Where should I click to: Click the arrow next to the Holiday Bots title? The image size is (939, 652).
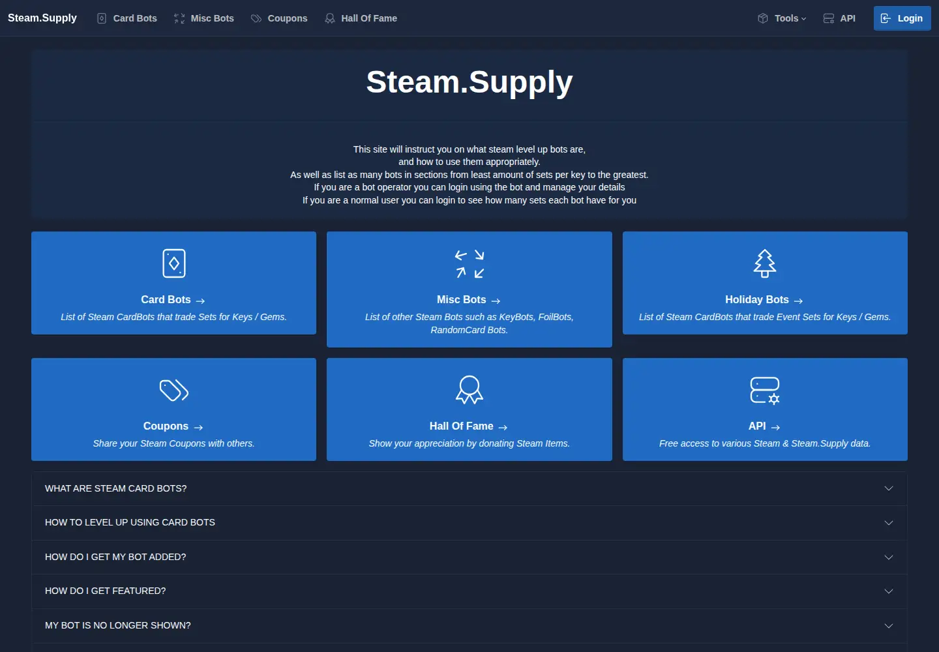pos(798,301)
